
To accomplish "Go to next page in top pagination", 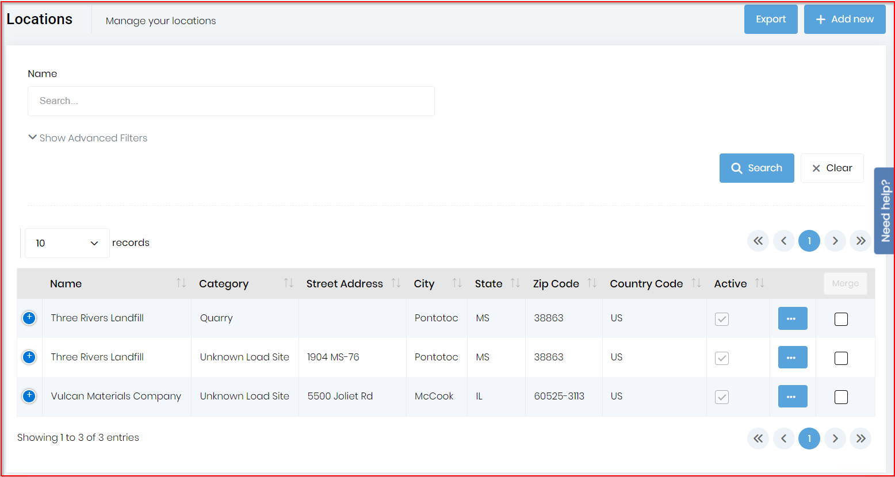I will pyautogui.click(x=835, y=241).
